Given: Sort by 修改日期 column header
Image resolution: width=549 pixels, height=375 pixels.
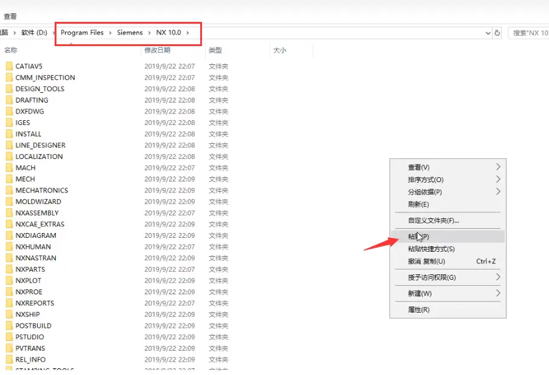Looking at the screenshot, I should point(157,50).
